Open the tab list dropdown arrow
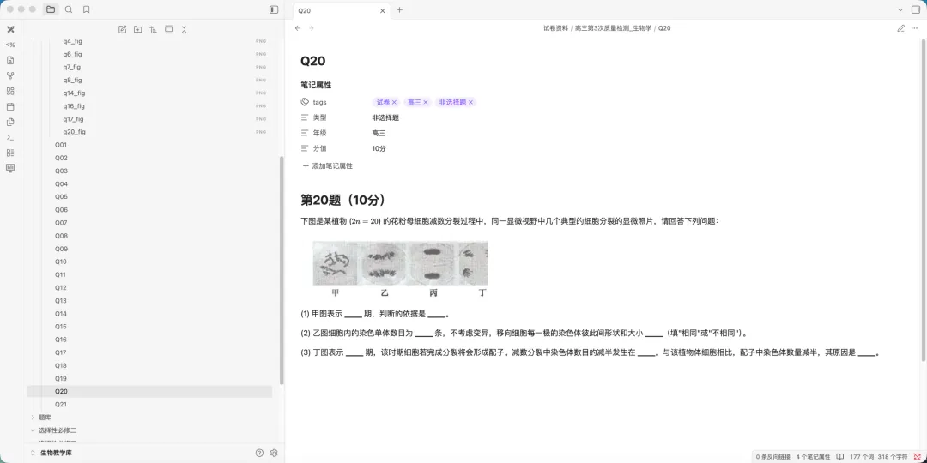The width and height of the screenshot is (927, 463). (900, 10)
